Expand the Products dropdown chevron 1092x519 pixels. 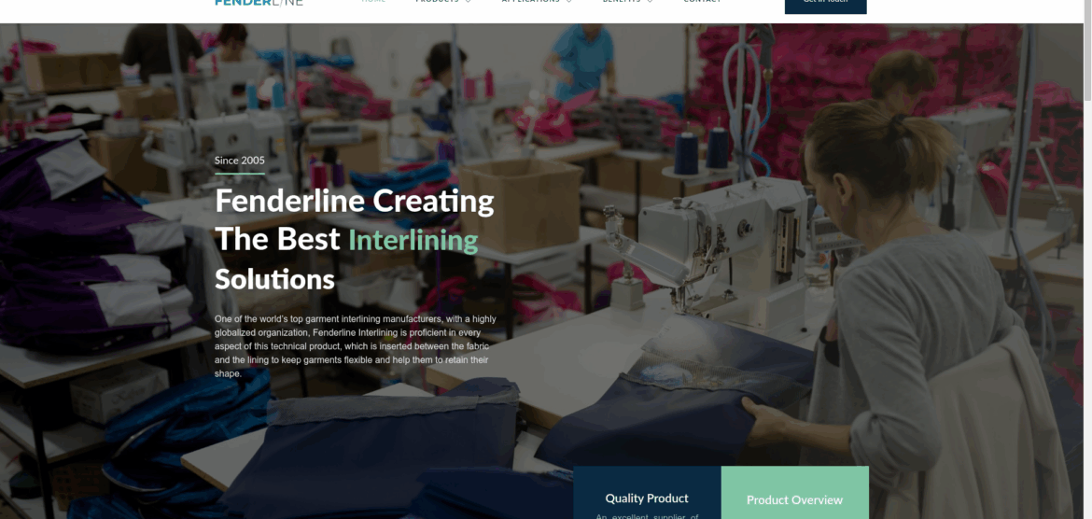point(468,1)
